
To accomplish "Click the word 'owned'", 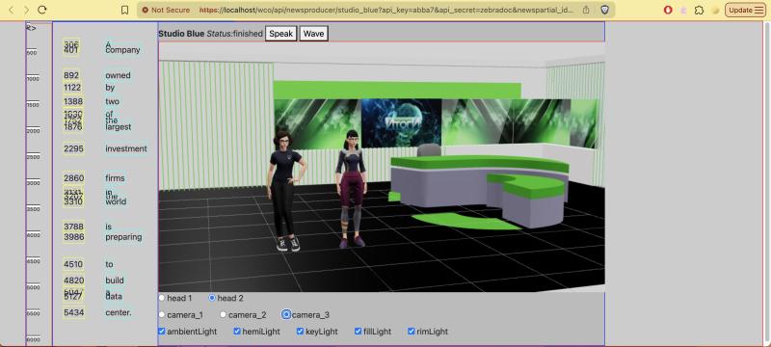I will (x=118, y=76).
